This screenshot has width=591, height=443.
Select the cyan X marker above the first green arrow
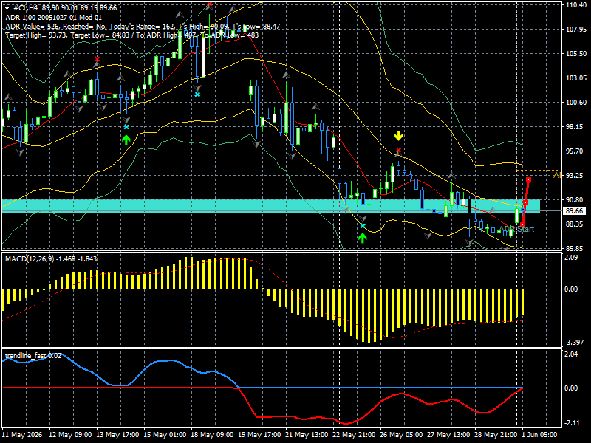click(x=126, y=127)
